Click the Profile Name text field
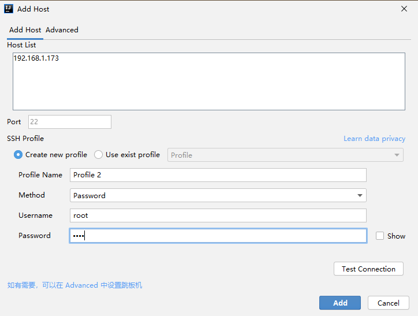This screenshot has width=418, height=316. (218, 175)
